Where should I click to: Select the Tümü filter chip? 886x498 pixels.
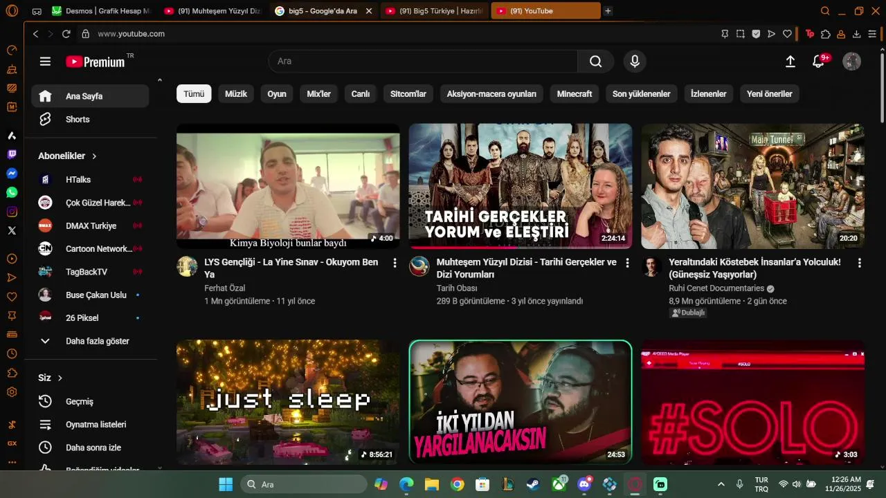(x=194, y=94)
